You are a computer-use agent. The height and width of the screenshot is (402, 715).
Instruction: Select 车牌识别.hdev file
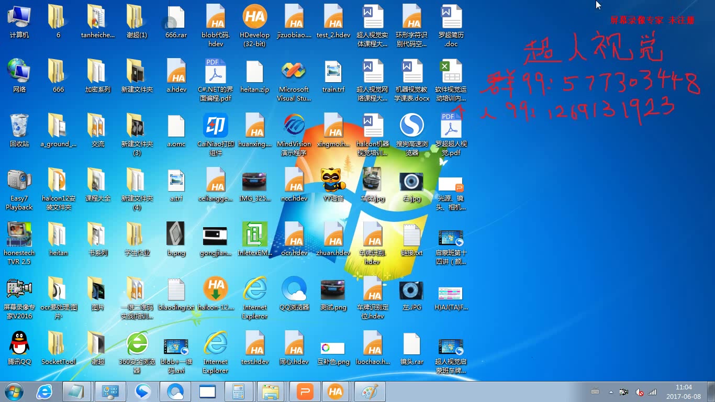click(373, 243)
